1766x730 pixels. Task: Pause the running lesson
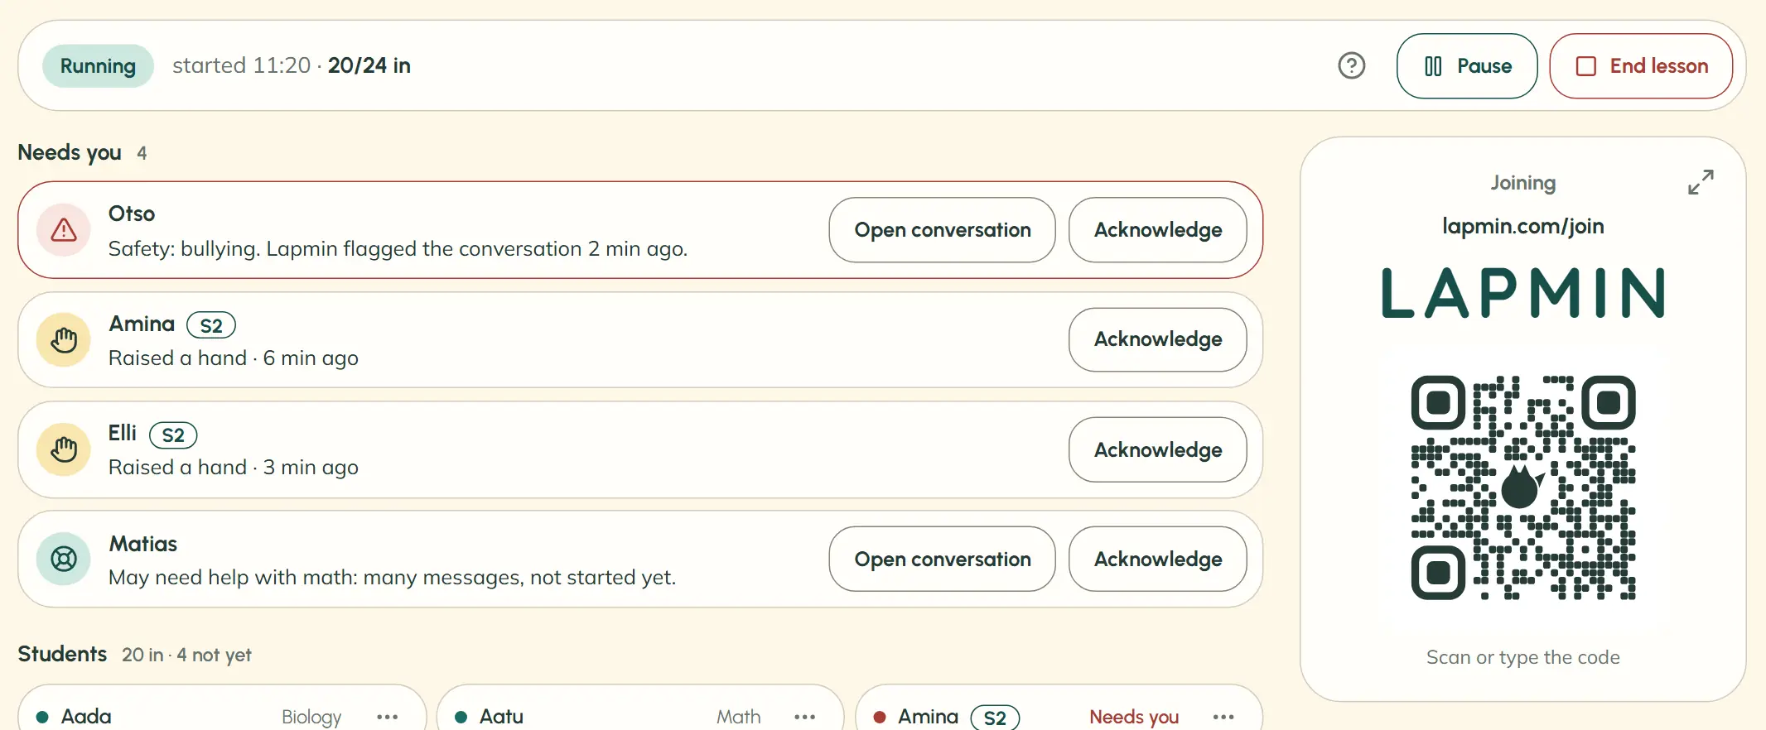[x=1467, y=66]
